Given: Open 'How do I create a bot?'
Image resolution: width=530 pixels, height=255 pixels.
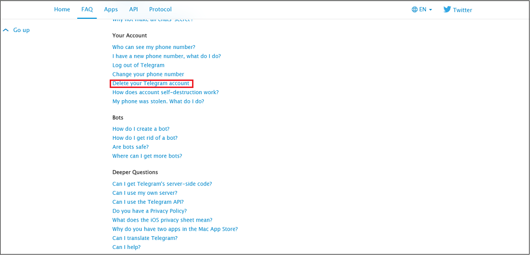Looking at the screenshot, I should 141,129.
